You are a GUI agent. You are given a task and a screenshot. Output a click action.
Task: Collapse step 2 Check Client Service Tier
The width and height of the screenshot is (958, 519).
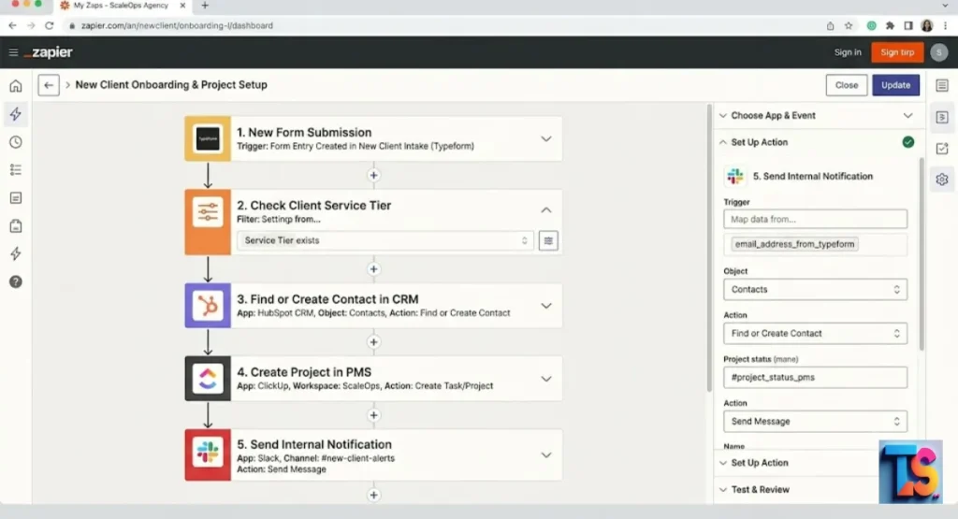[x=546, y=210]
